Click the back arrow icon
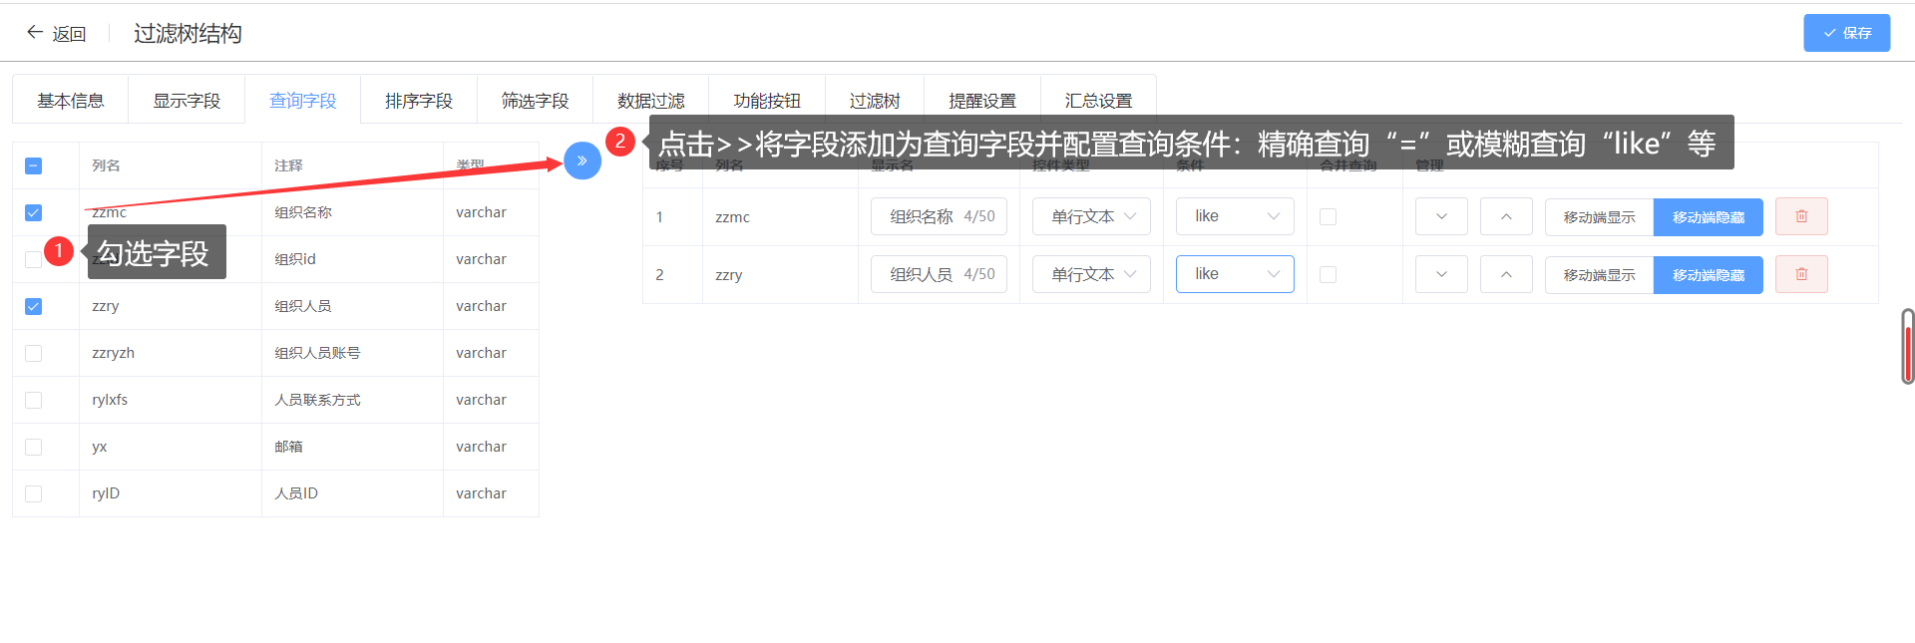1915x643 pixels. (x=35, y=33)
